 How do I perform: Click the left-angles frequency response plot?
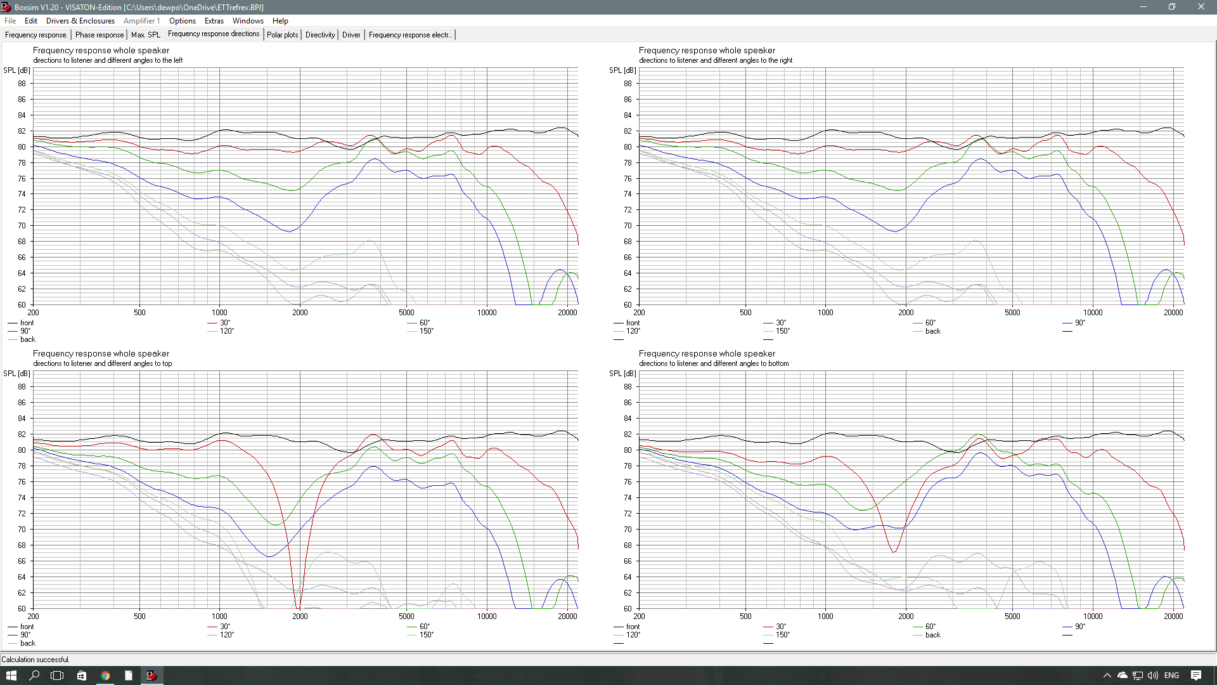306,186
